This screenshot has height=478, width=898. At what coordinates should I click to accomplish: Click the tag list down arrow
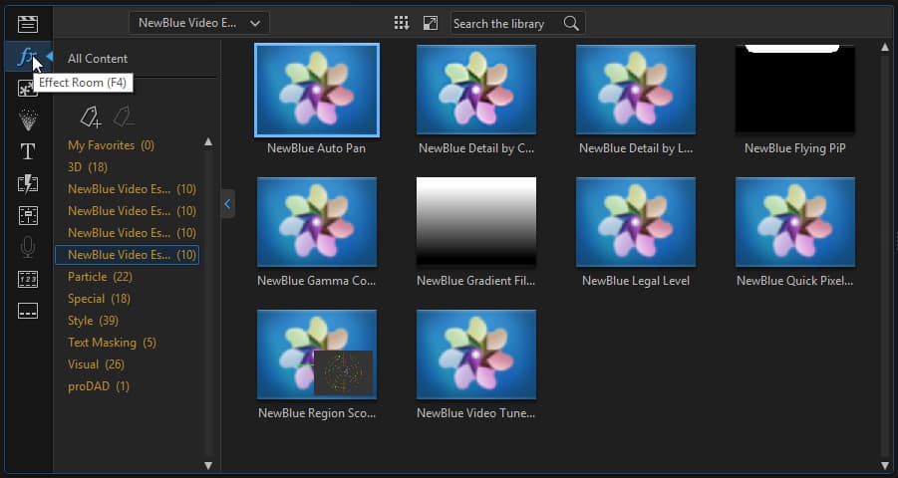pyautogui.click(x=208, y=465)
